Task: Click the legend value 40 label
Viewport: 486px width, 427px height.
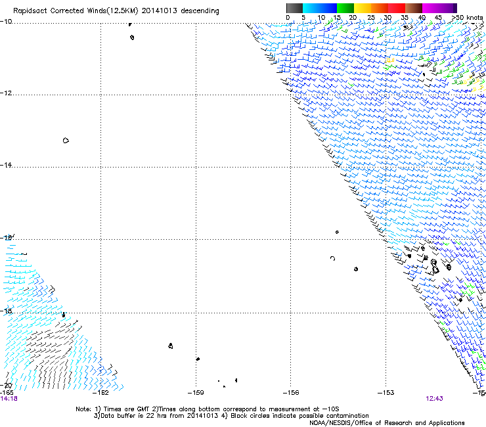Action: 422,18
